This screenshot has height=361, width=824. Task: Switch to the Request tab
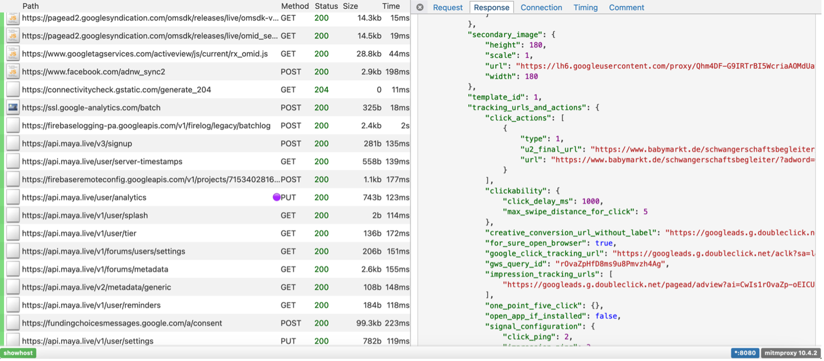[447, 8]
